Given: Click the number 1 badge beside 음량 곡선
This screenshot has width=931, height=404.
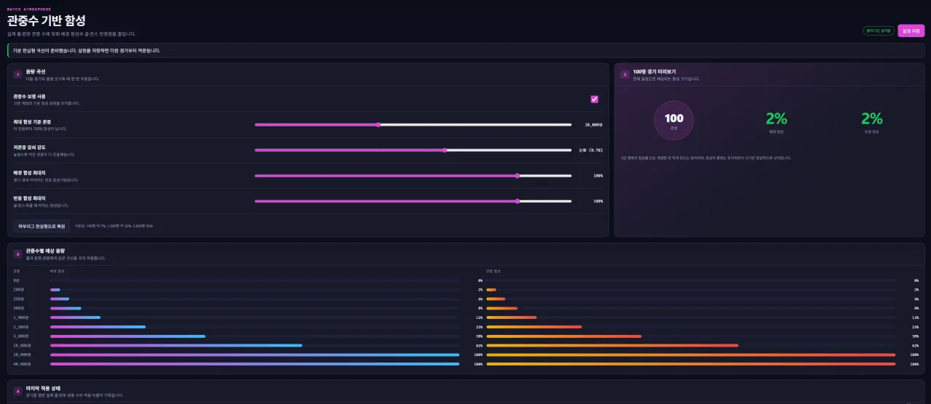Looking at the screenshot, I should click(x=17, y=73).
